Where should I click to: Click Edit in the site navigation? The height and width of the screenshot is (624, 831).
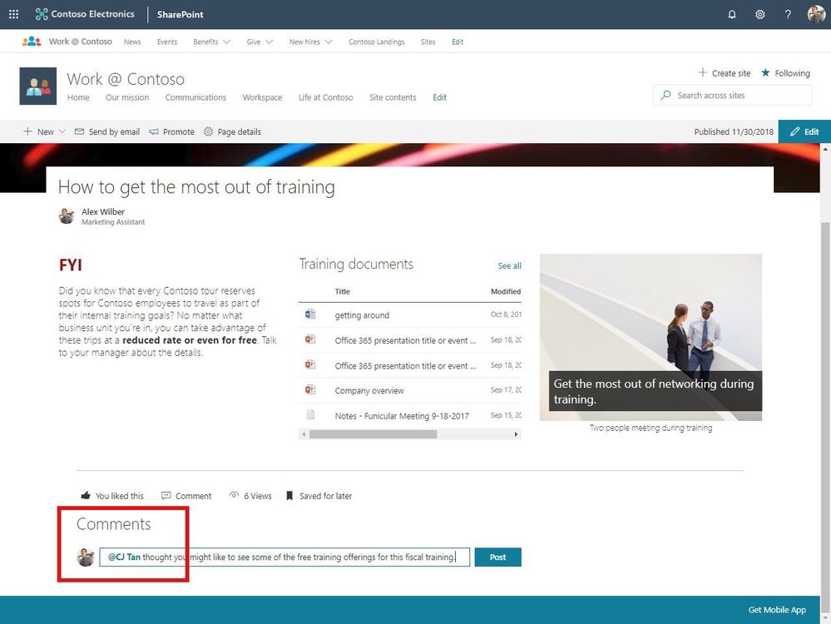[439, 97]
